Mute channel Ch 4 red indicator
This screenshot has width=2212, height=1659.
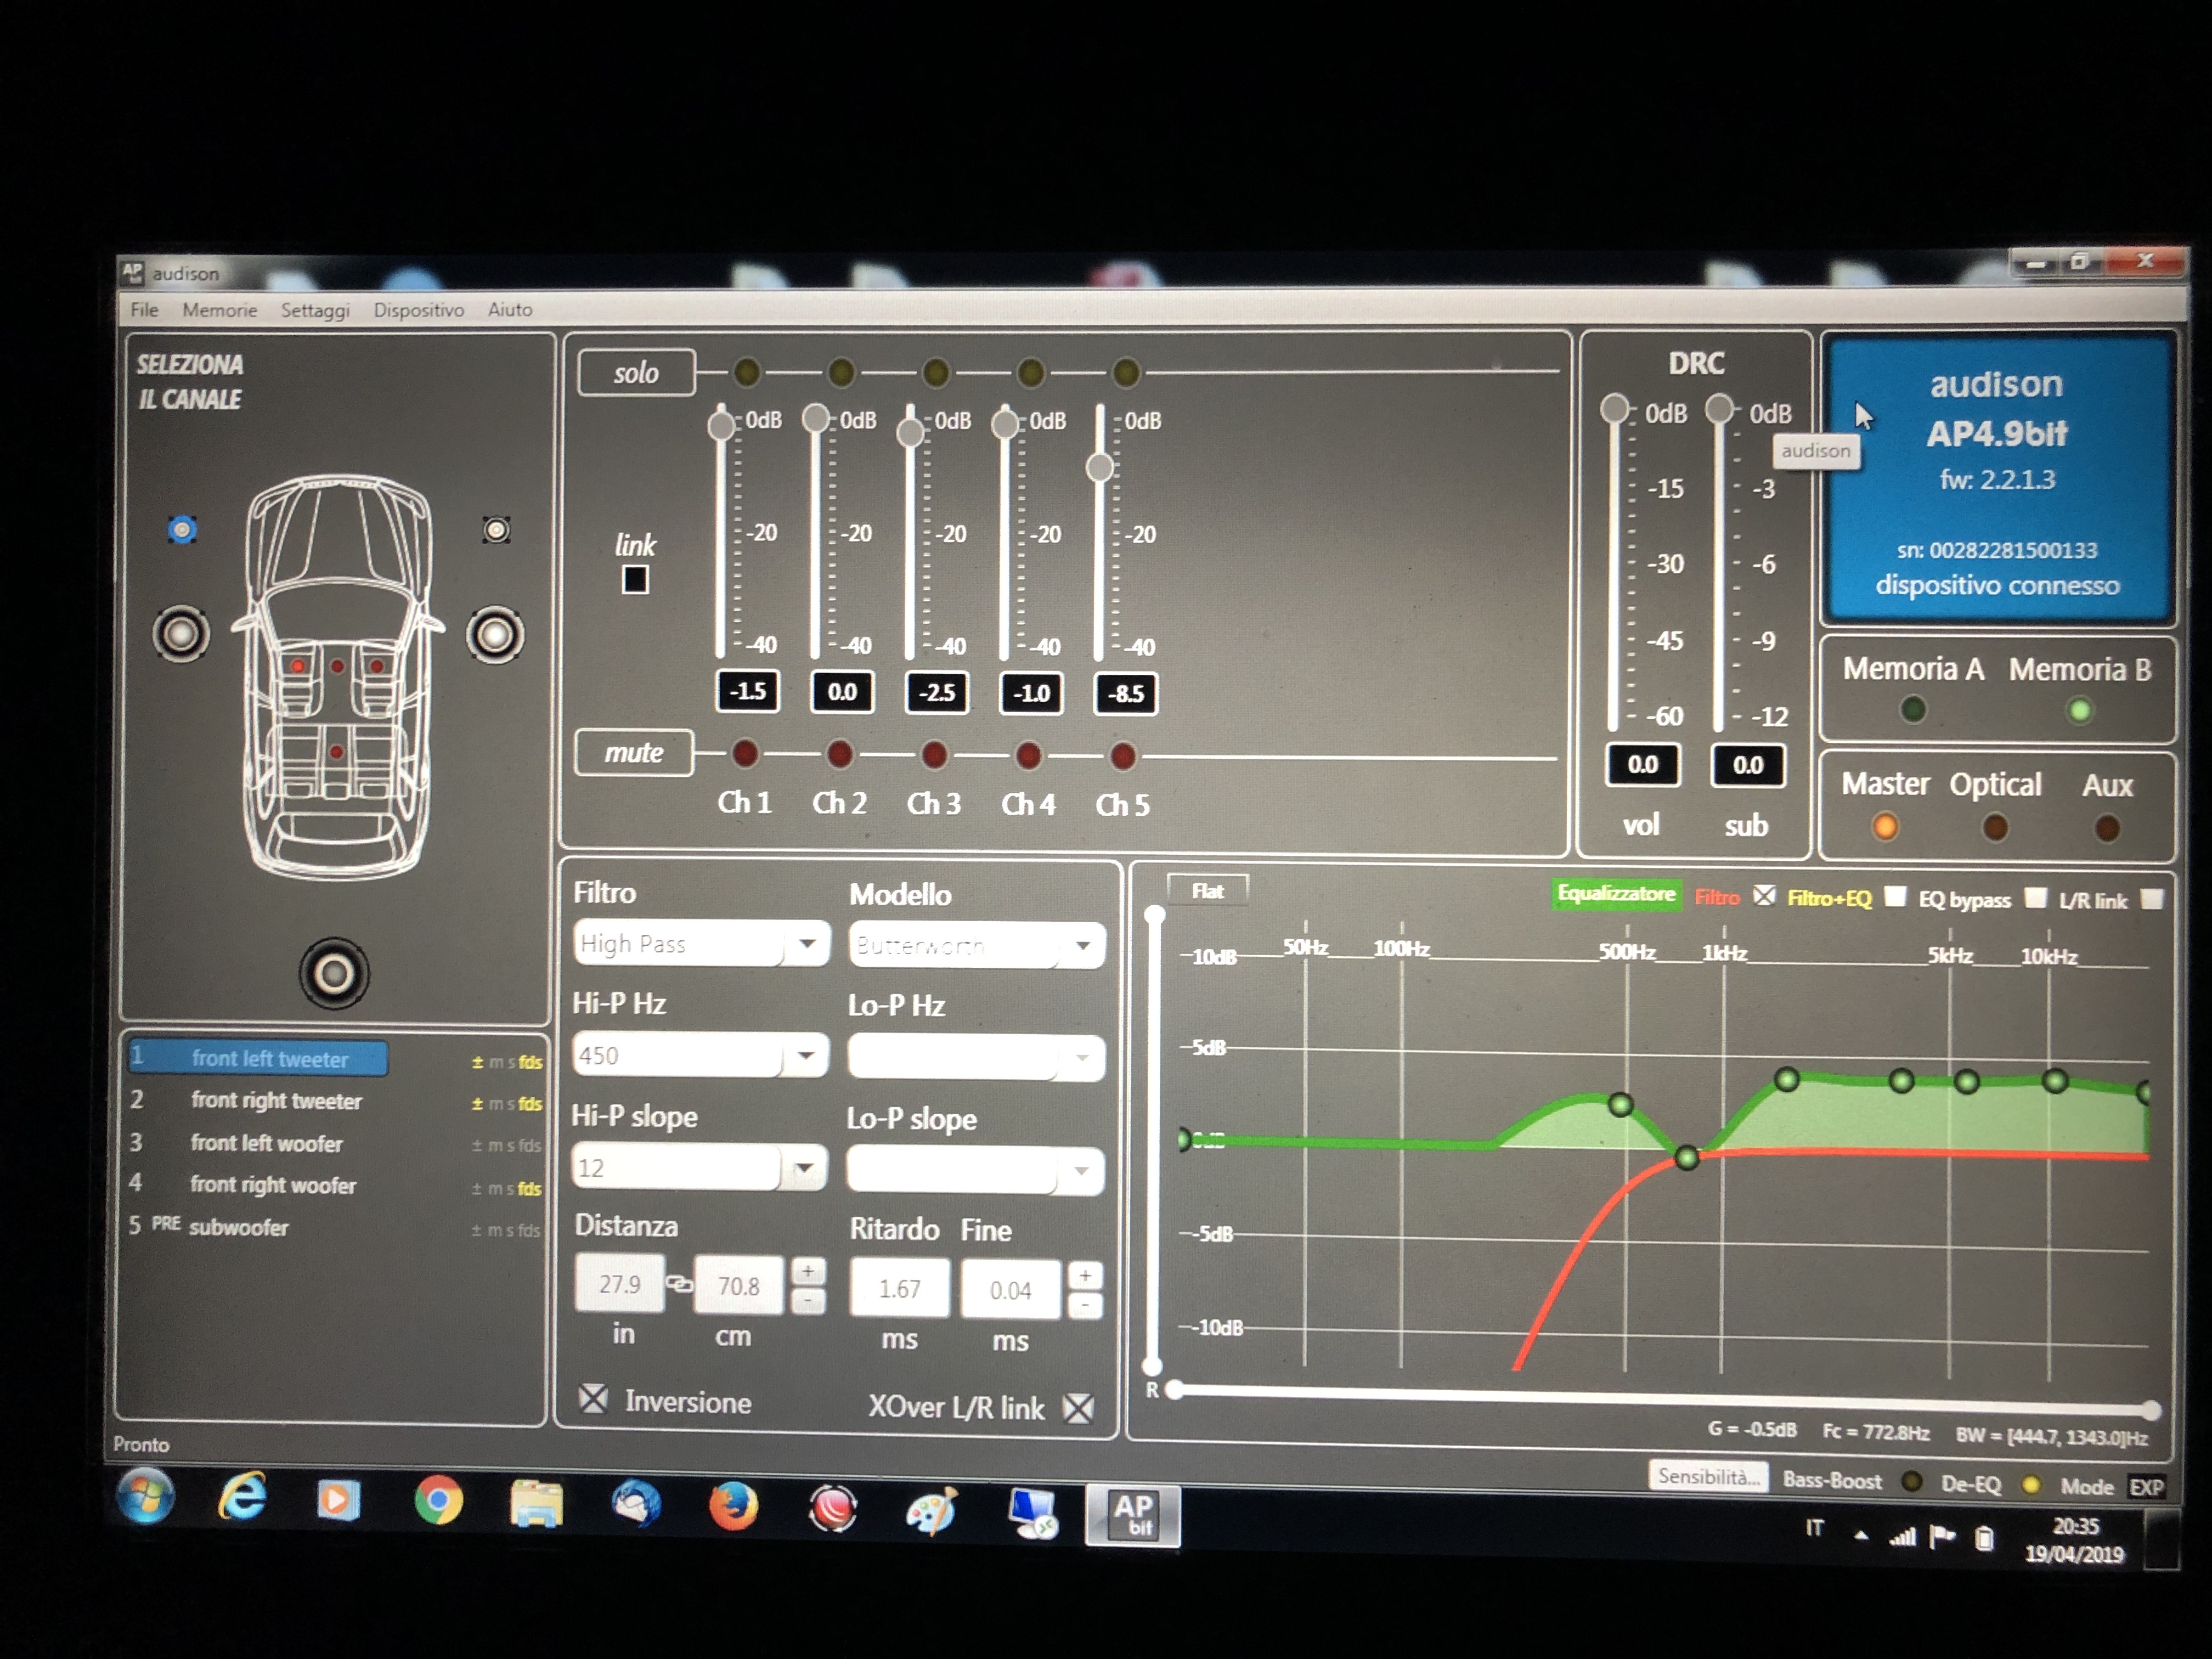click(x=1028, y=756)
